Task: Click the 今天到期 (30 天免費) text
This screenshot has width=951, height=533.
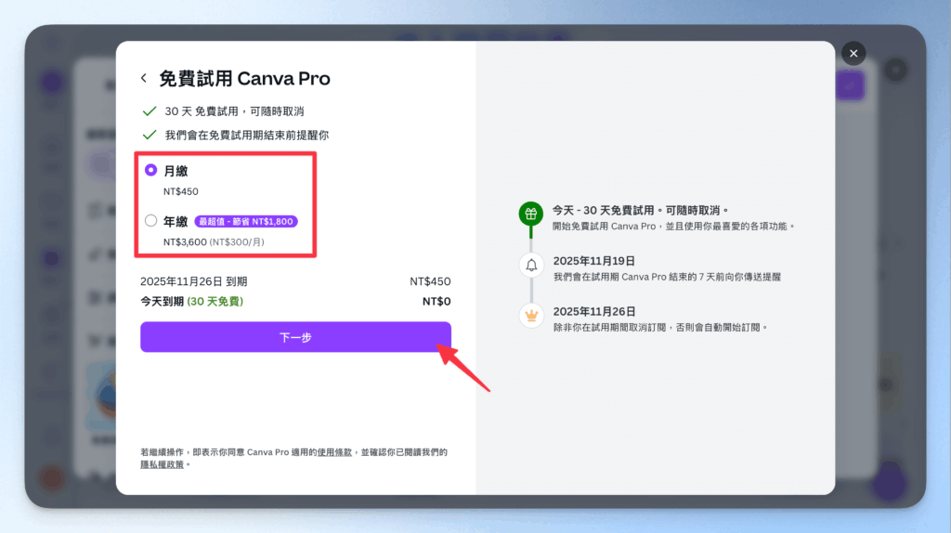Action: [191, 302]
